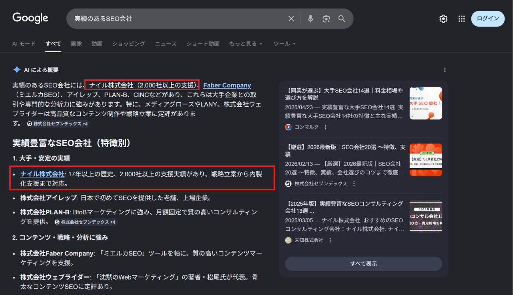The width and height of the screenshot is (514, 295).
Task: Click the すべて表示 button
Action: [363, 264]
